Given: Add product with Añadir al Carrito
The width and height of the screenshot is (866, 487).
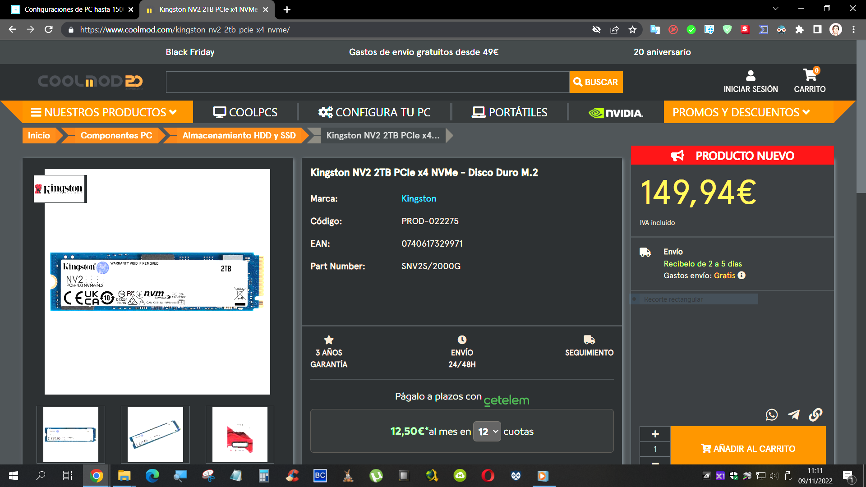Looking at the screenshot, I should click(x=748, y=448).
